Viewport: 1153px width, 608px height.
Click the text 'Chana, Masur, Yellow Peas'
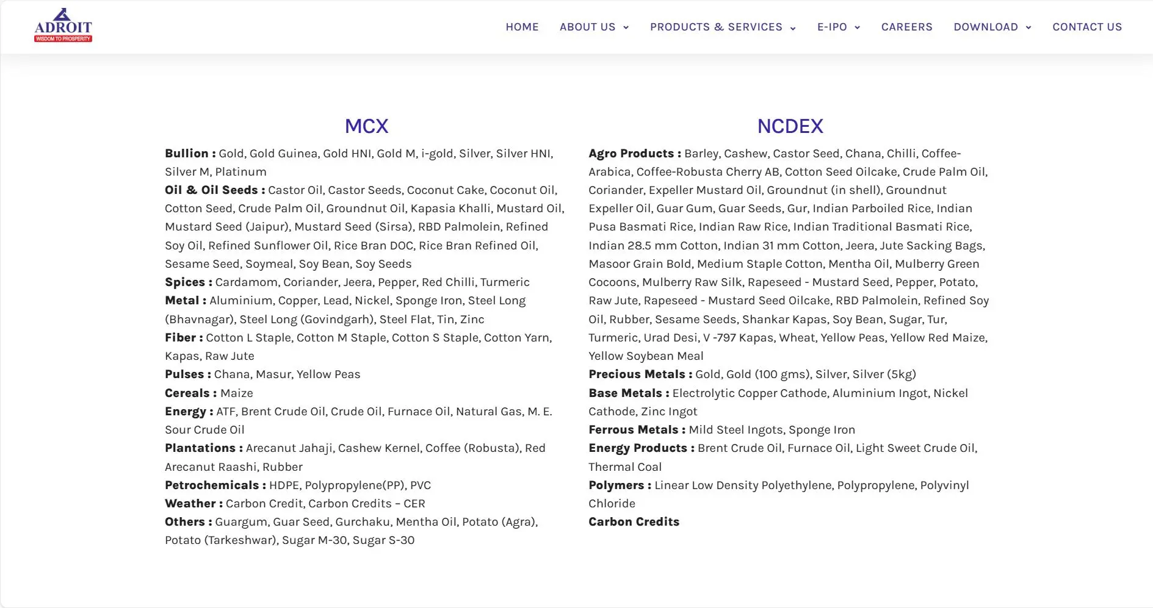287,374
